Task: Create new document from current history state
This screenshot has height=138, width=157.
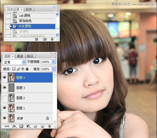Action: pos(36,39)
